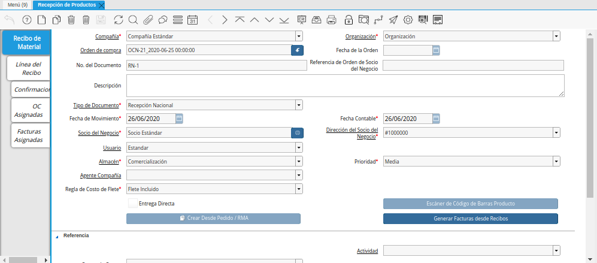The height and width of the screenshot is (263, 597).
Task: Click the Referencia de Orden de Socio field
Action: [x=473, y=65]
